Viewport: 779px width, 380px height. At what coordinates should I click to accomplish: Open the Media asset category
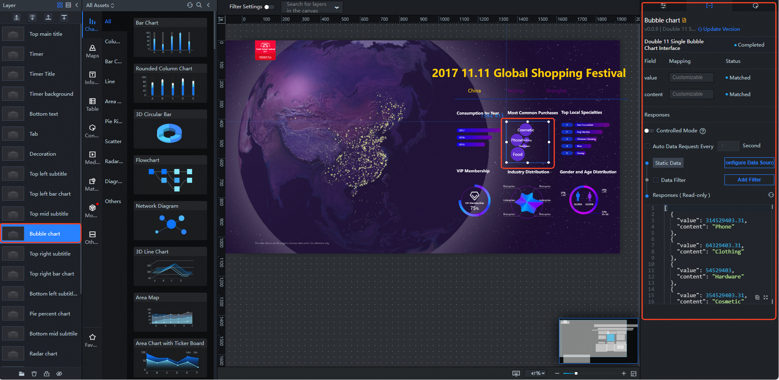(92, 158)
